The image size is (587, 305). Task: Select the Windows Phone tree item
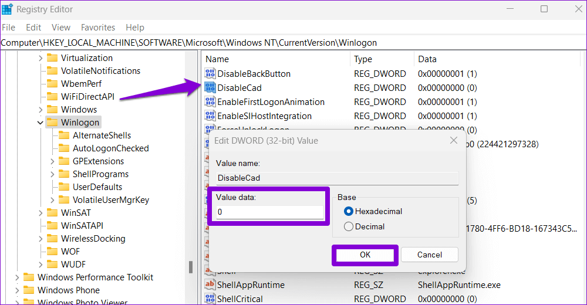coord(69,290)
